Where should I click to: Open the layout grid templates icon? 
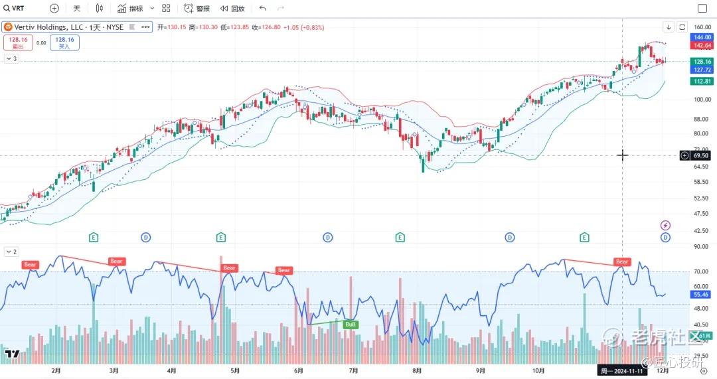click(166, 9)
